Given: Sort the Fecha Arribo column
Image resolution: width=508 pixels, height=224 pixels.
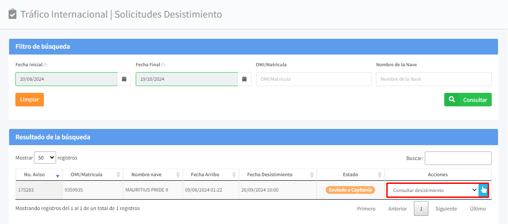Looking at the screenshot, I should click(234, 175).
